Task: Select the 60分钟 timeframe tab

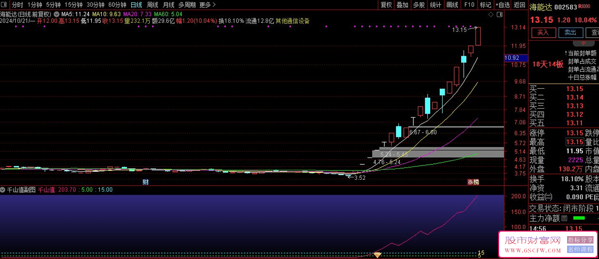Action: [117, 5]
